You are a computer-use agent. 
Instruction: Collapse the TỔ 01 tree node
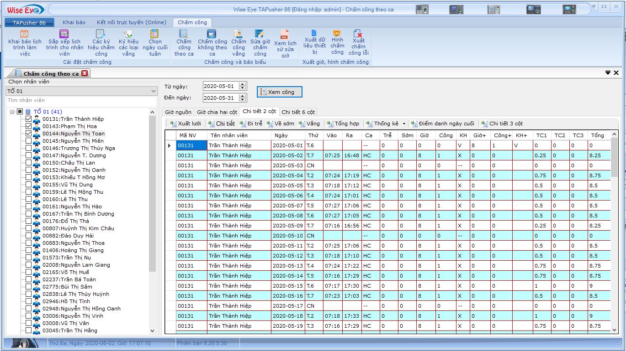12,112
